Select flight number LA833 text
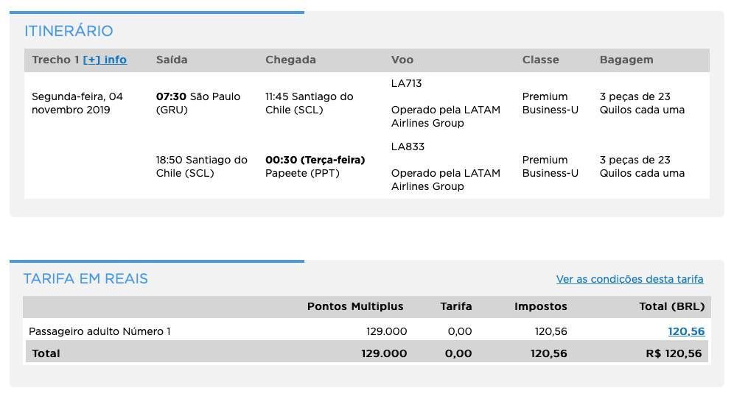Image resolution: width=734 pixels, height=402 pixels. [x=408, y=147]
